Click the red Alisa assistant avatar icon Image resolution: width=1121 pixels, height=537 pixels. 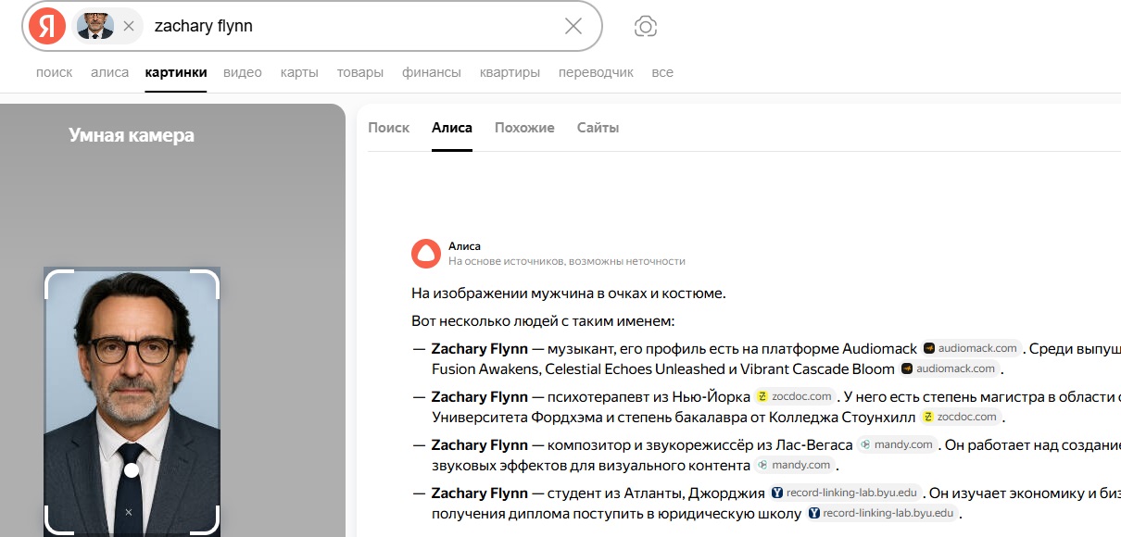(x=426, y=254)
